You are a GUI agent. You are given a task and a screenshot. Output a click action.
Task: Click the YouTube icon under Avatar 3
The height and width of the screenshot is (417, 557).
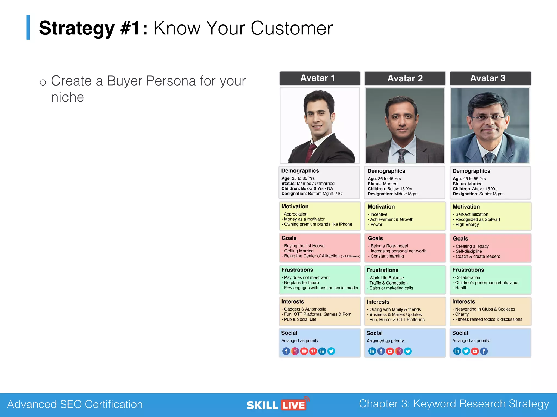point(475,351)
